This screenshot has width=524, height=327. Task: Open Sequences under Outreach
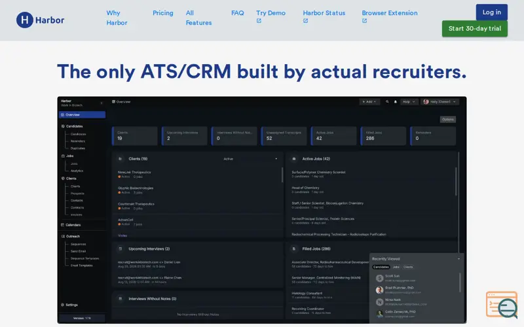pyautogui.click(x=78, y=244)
